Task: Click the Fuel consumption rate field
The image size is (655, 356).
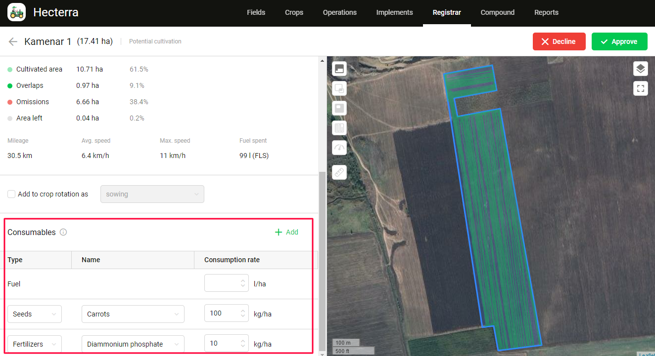Action: point(222,283)
